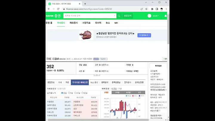215x121 pixels.
Task: Open the 해외증시 menu
Action: tap(74, 23)
